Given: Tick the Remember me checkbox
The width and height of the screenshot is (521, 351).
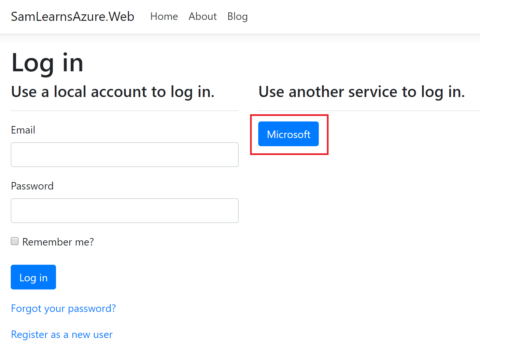Looking at the screenshot, I should coord(15,241).
